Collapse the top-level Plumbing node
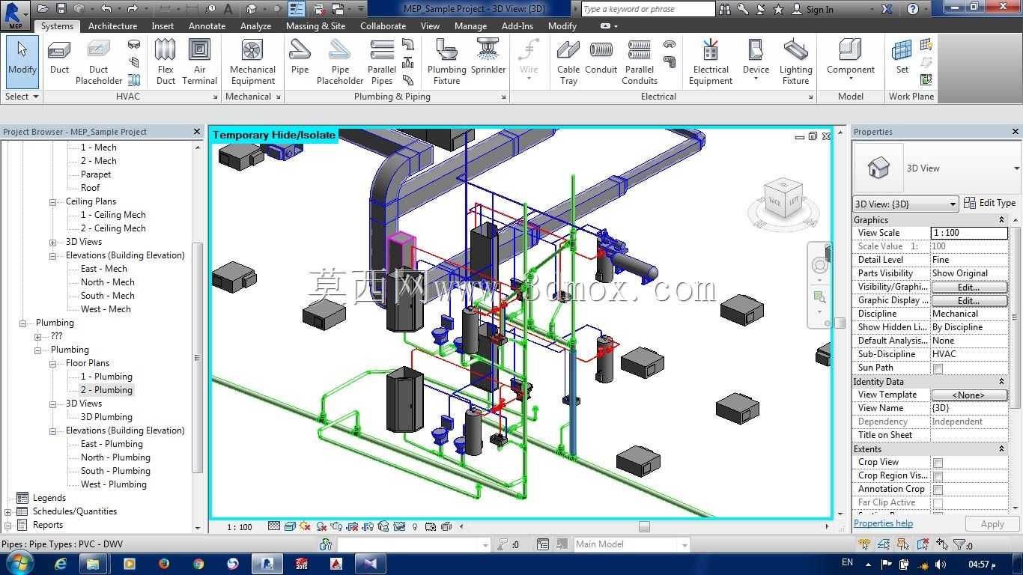 pos(22,323)
